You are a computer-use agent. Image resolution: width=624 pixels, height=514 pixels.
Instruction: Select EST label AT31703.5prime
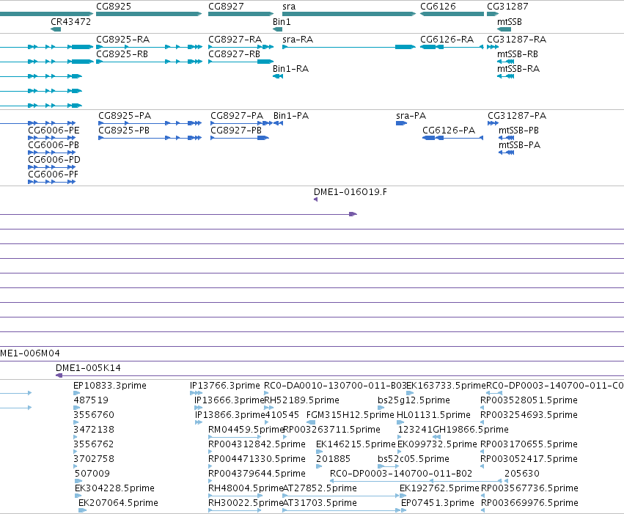(320, 503)
